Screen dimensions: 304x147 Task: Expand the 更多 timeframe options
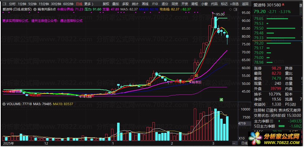(x=89, y=4)
